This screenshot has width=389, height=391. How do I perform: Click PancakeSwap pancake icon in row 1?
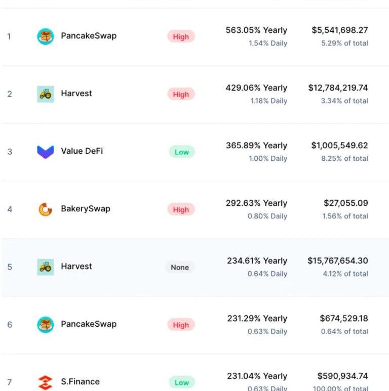tap(45, 36)
